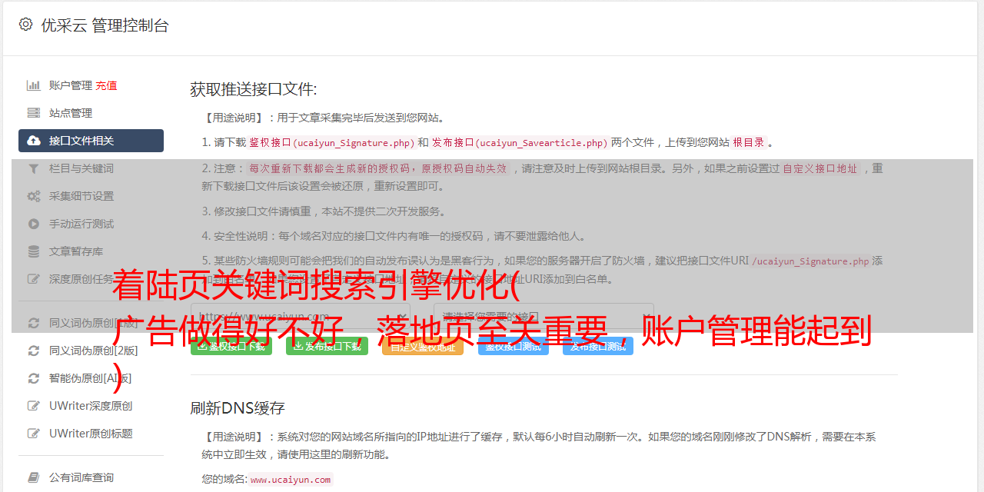Open 手动运行测试 page
Screen dimensions: 984x492
[81, 224]
